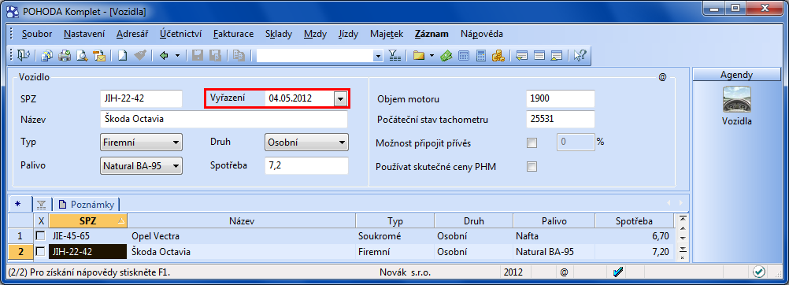Viewport: 789px width, 285px height.
Task: Click the Agendy panel header
Action: tap(736, 75)
